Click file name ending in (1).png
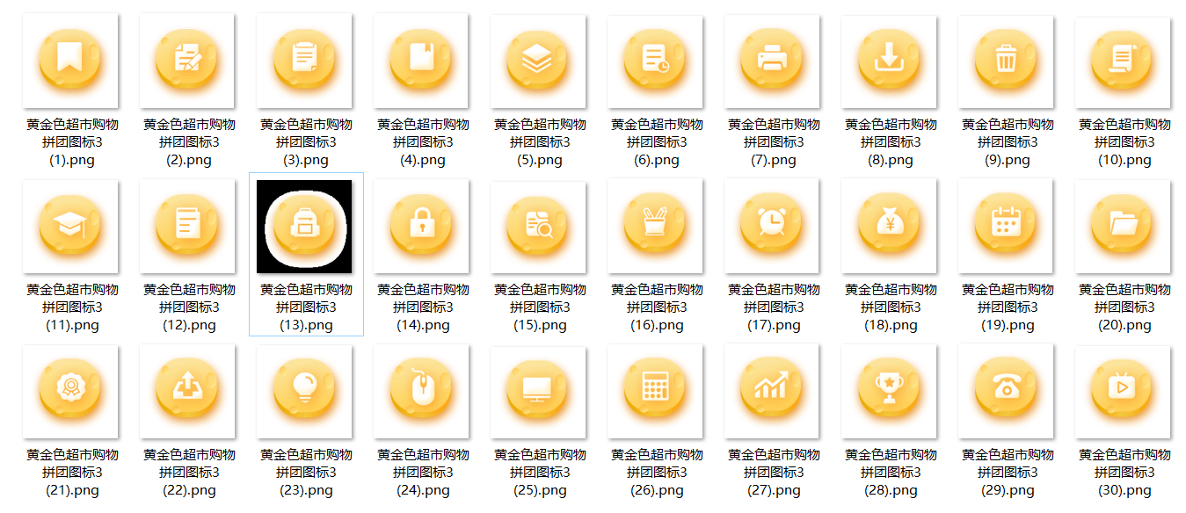1186x513 pixels. tap(70, 142)
